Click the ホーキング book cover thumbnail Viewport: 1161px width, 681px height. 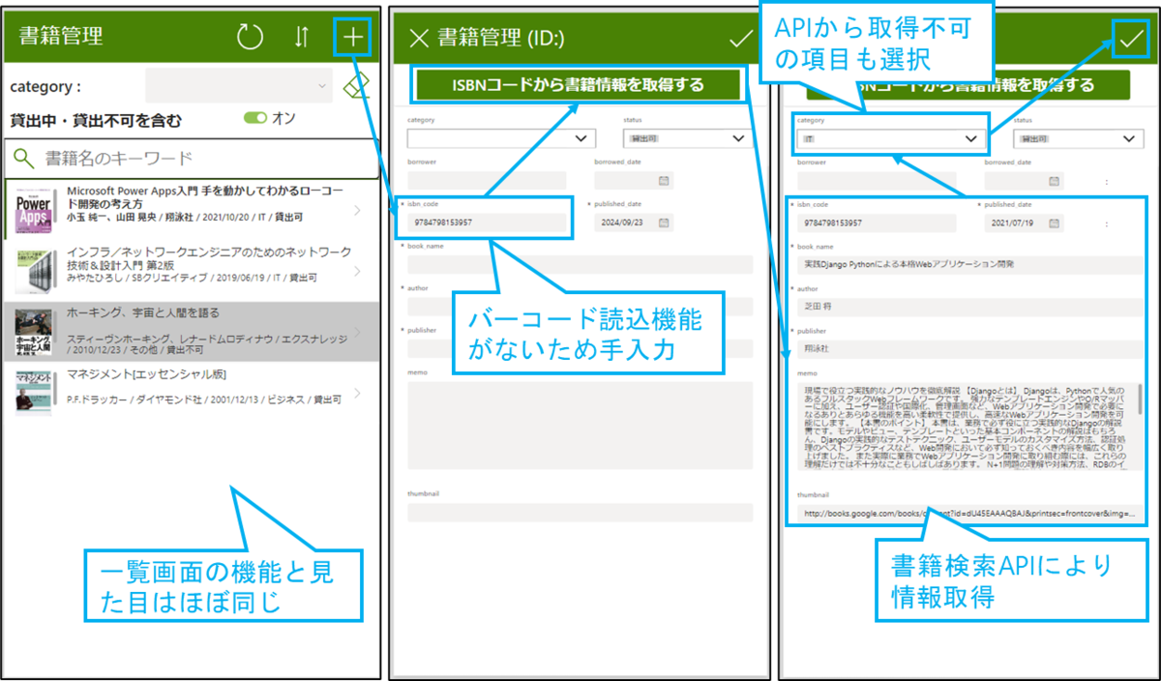[34, 333]
